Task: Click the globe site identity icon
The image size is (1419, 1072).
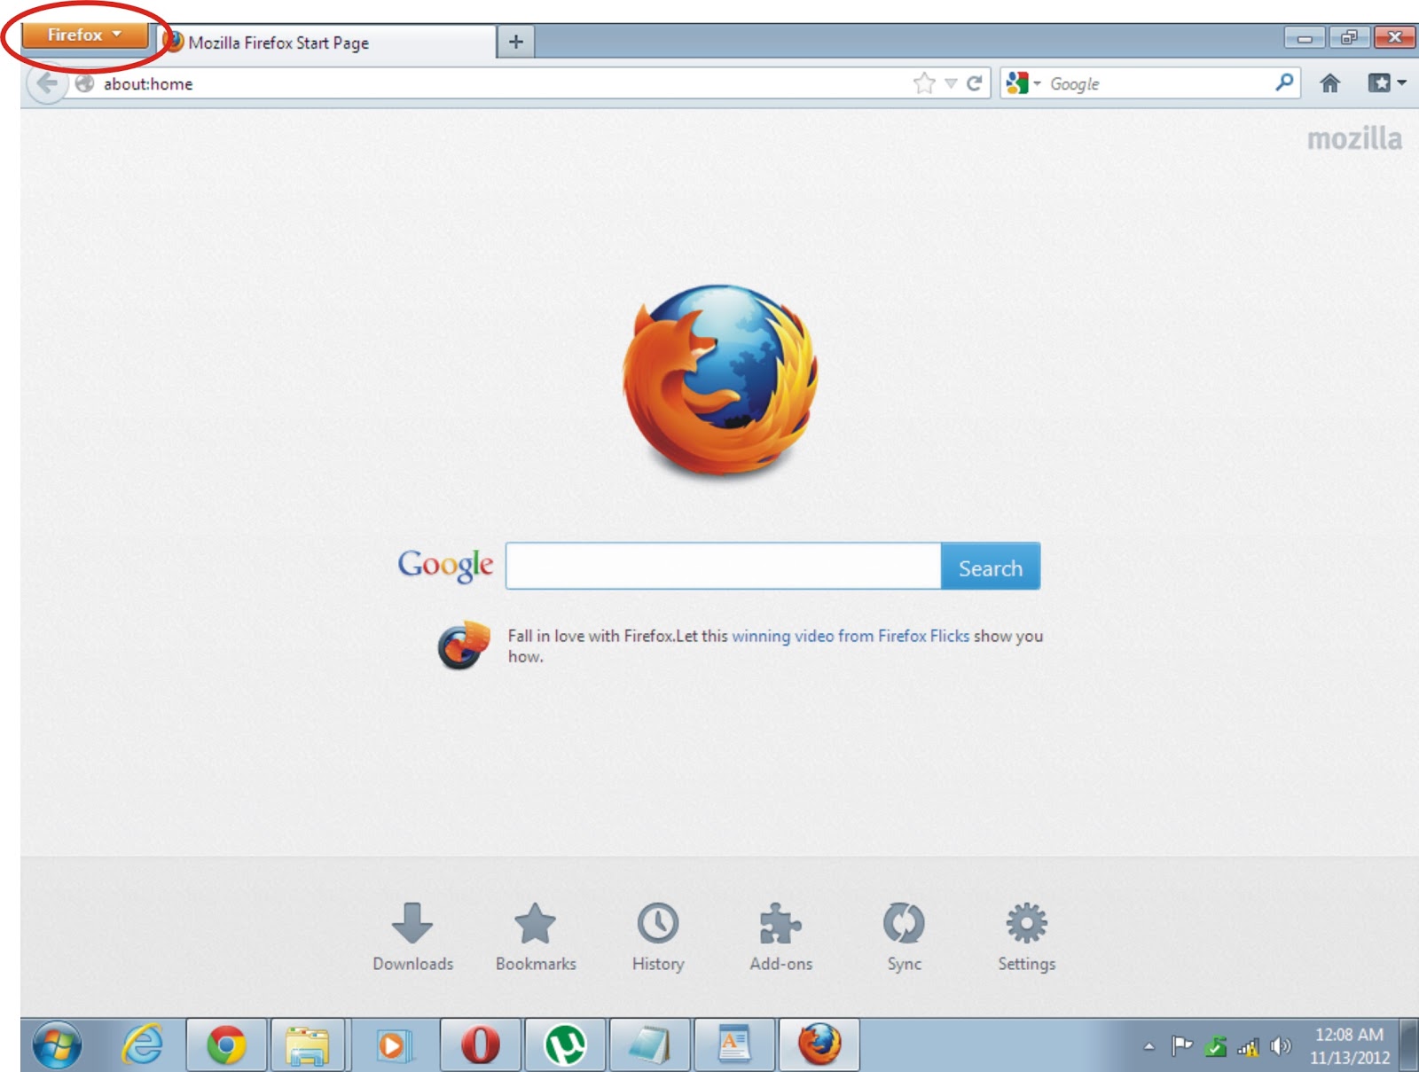Action: point(84,83)
